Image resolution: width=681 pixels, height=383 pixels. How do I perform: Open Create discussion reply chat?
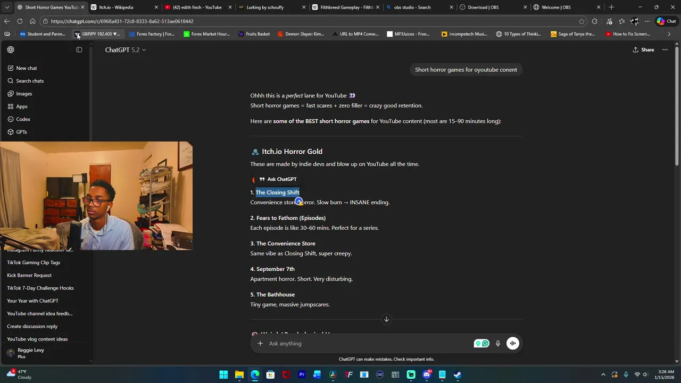[32, 326]
